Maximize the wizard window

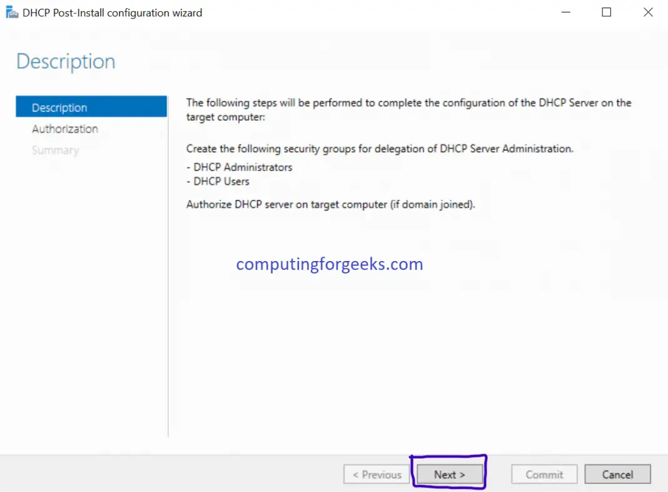pyautogui.click(x=606, y=12)
